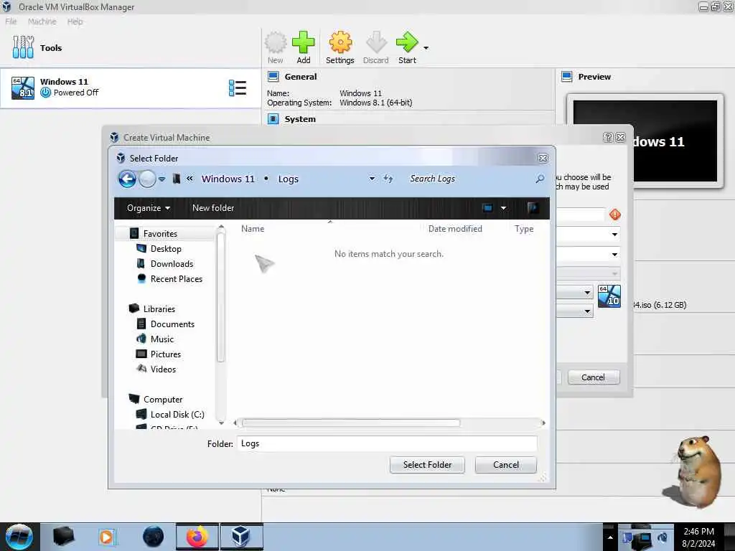This screenshot has height=551, width=735.
Task: Sort by the Name column header
Action: (253, 229)
